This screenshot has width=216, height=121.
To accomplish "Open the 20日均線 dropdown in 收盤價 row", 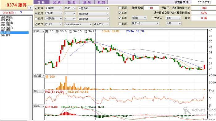I will pyautogui.click(x=93, y=14).
